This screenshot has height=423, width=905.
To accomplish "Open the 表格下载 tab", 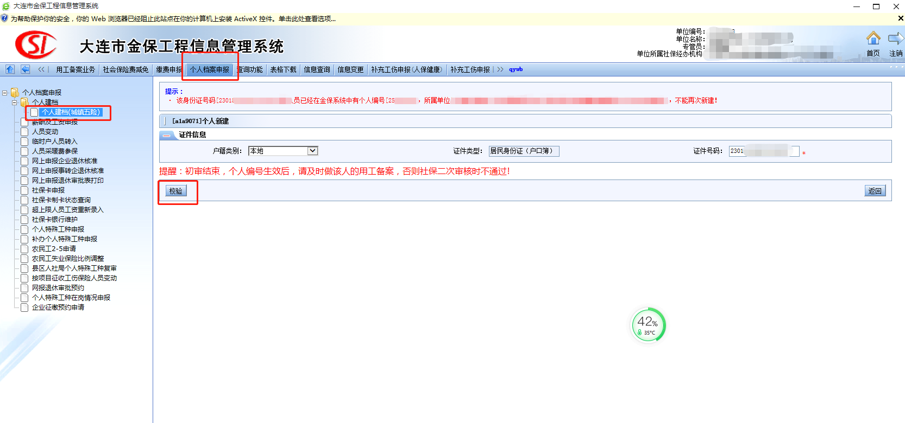I will coord(283,69).
